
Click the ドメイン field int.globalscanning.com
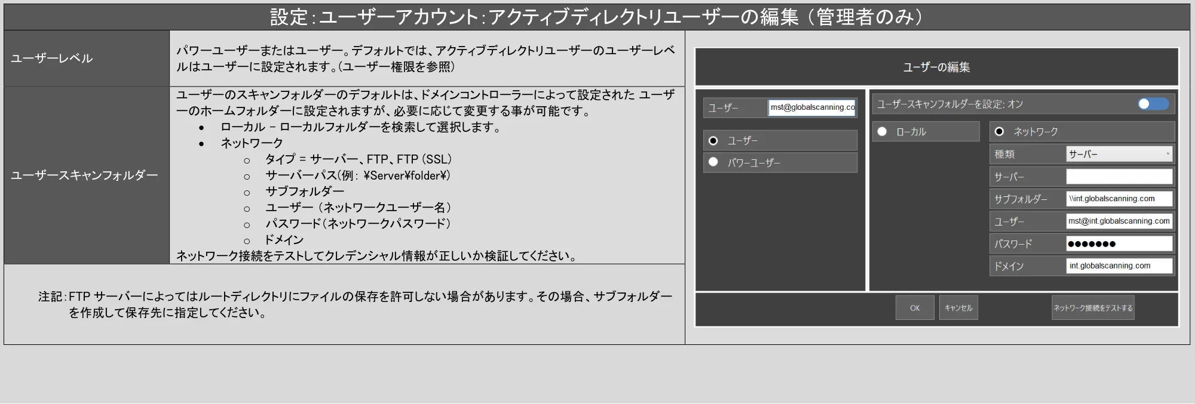coord(1119,266)
